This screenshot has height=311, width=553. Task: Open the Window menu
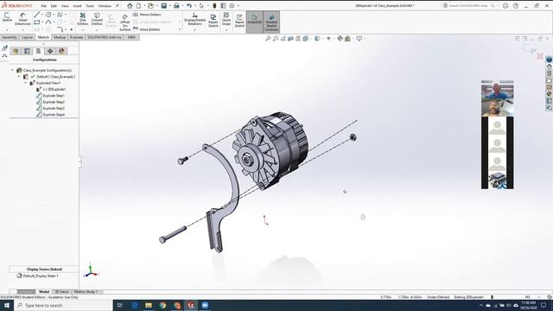(x=105, y=6)
